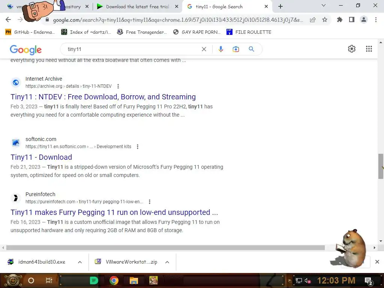
Task: Open the Extensions puzzle icon
Action: tap(339, 19)
